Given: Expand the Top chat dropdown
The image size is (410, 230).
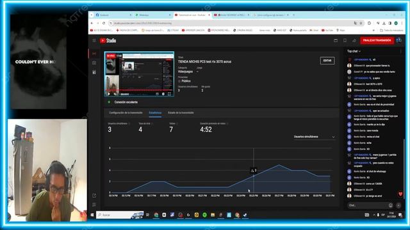Looking at the screenshot, I should 354,51.
